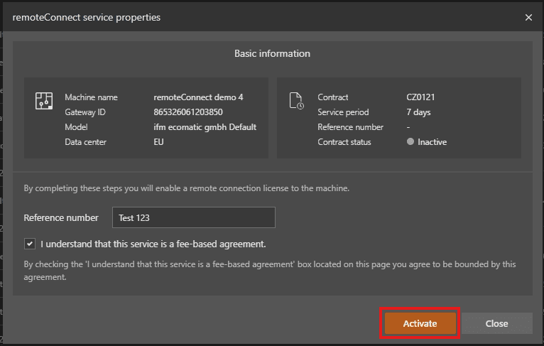Click the 'Basic information' heading

(x=272, y=53)
